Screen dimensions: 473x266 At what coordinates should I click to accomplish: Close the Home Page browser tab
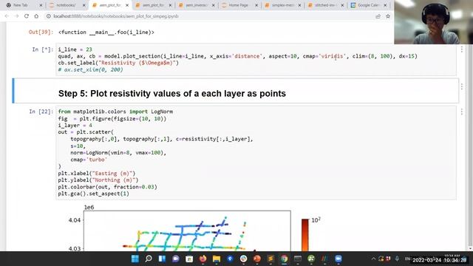[x=256, y=5]
